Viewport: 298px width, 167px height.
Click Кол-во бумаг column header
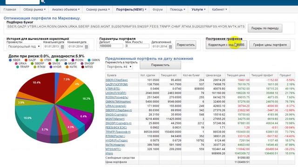tap(191, 75)
